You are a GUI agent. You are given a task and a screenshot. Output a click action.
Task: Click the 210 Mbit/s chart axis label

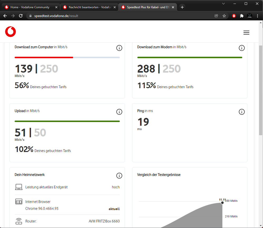click(x=231, y=216)
